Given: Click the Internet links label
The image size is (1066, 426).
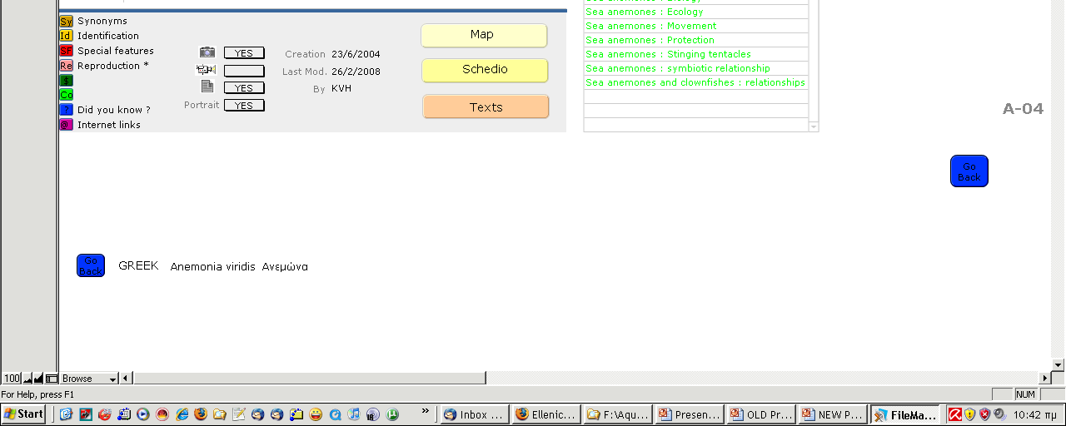Looking at the screenshot, I should [x=109, y=125].
